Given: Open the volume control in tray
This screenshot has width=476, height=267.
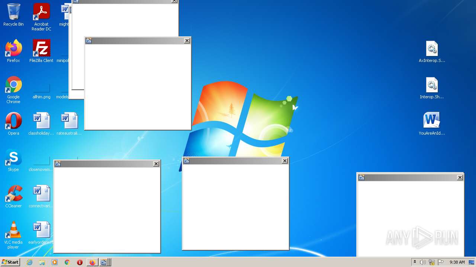Looking at the screenshot, I should (422, 262).
